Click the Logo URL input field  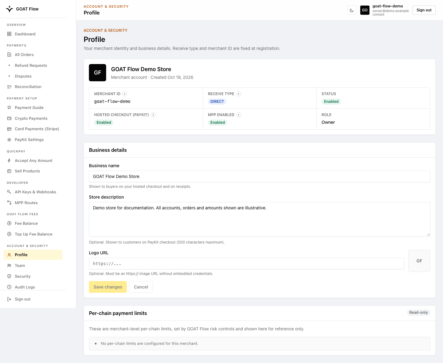click(247, 264)
